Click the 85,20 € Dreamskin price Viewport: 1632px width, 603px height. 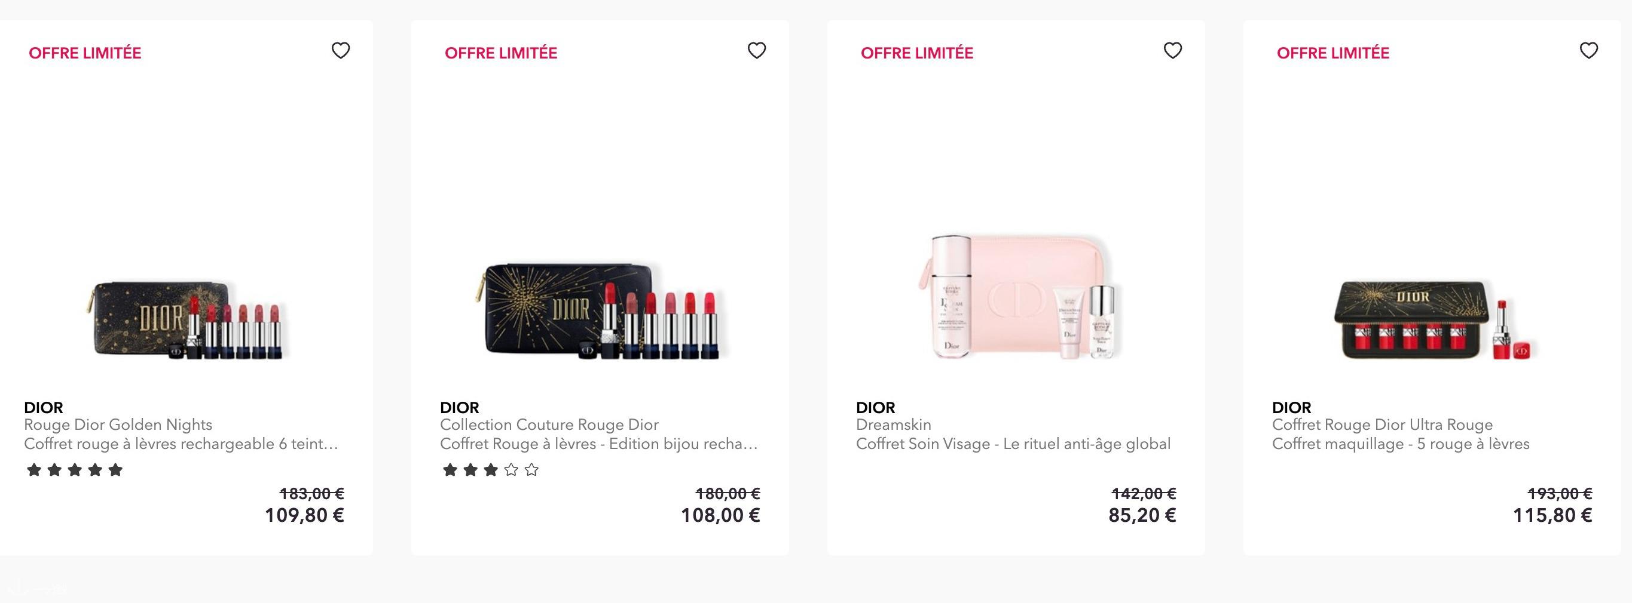[1142, 515]
